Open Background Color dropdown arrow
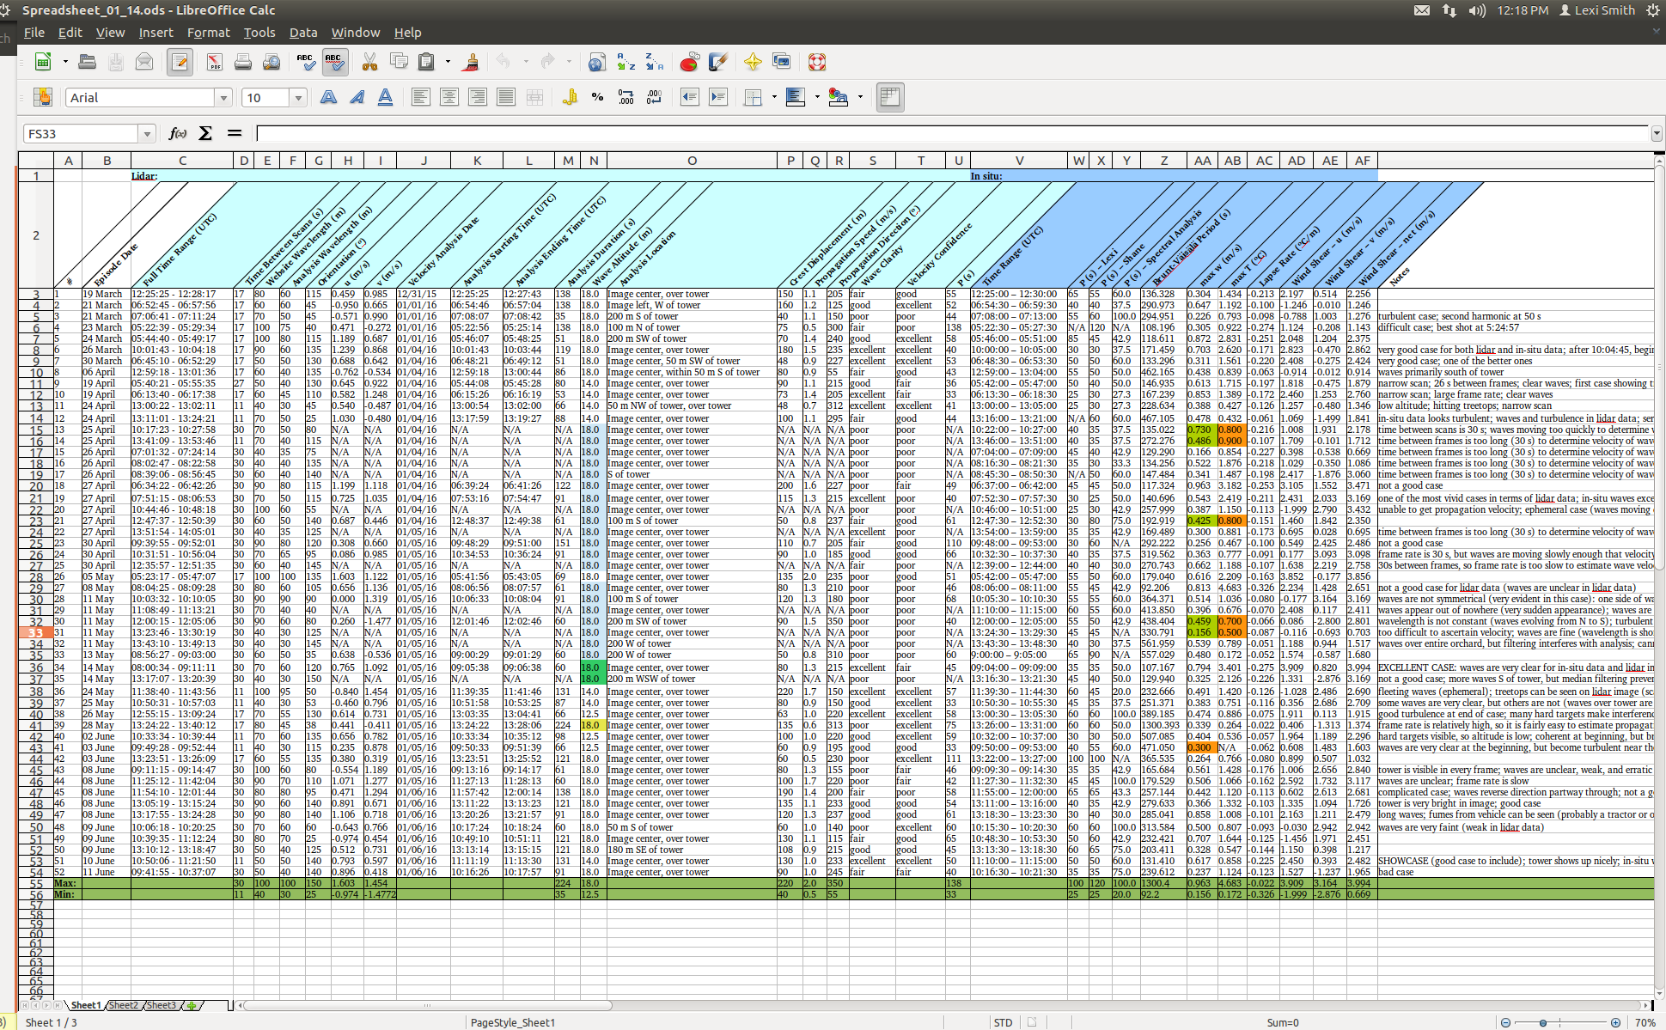Image resolution: width=1666 pixels, height=1030 pixels. (x=817, y=97)
